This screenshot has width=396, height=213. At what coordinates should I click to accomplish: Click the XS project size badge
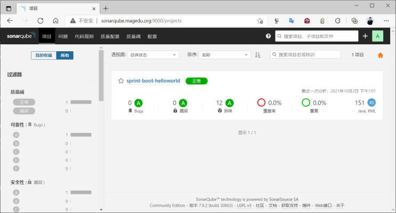(371, 102)
